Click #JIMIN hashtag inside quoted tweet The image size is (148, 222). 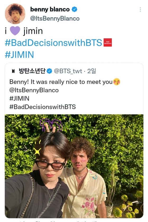coord(19,98)
